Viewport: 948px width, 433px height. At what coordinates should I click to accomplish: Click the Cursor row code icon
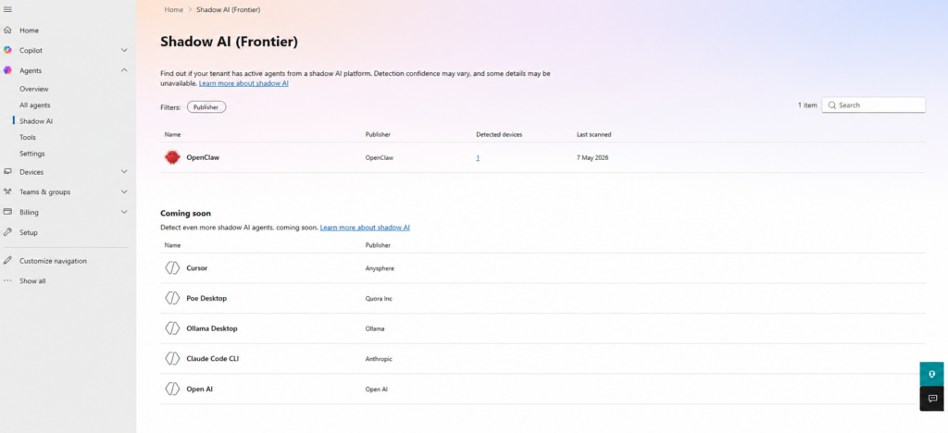click(172, 267)
